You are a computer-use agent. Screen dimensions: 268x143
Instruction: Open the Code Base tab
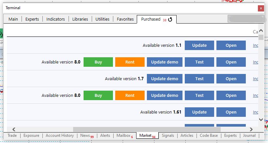pos(209,135)
